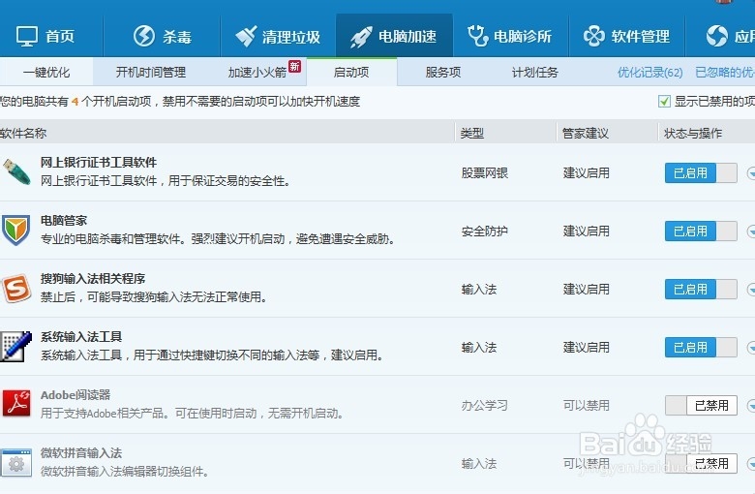Click the 微软拼音输入法 title text
755x494 pixels.
[81, 453]
